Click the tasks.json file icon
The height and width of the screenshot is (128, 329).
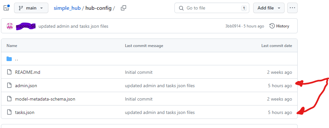pyautogui.click(x=9, y=112)
